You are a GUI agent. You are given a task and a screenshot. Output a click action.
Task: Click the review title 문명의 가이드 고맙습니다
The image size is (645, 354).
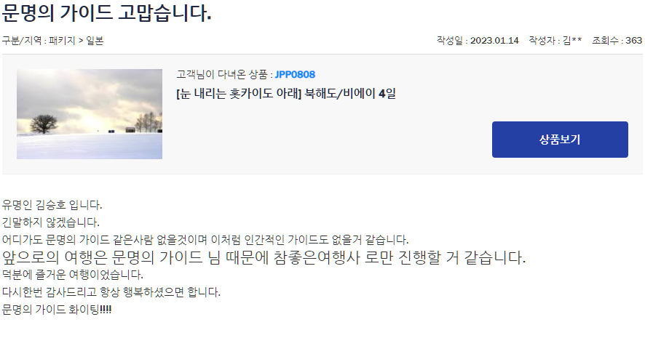[x=106, y=13]
